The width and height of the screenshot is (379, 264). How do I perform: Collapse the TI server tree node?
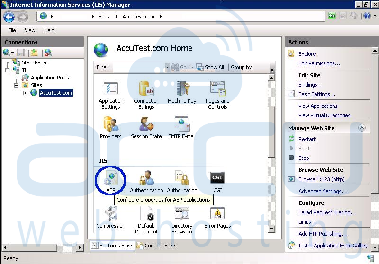pos(7,70)
